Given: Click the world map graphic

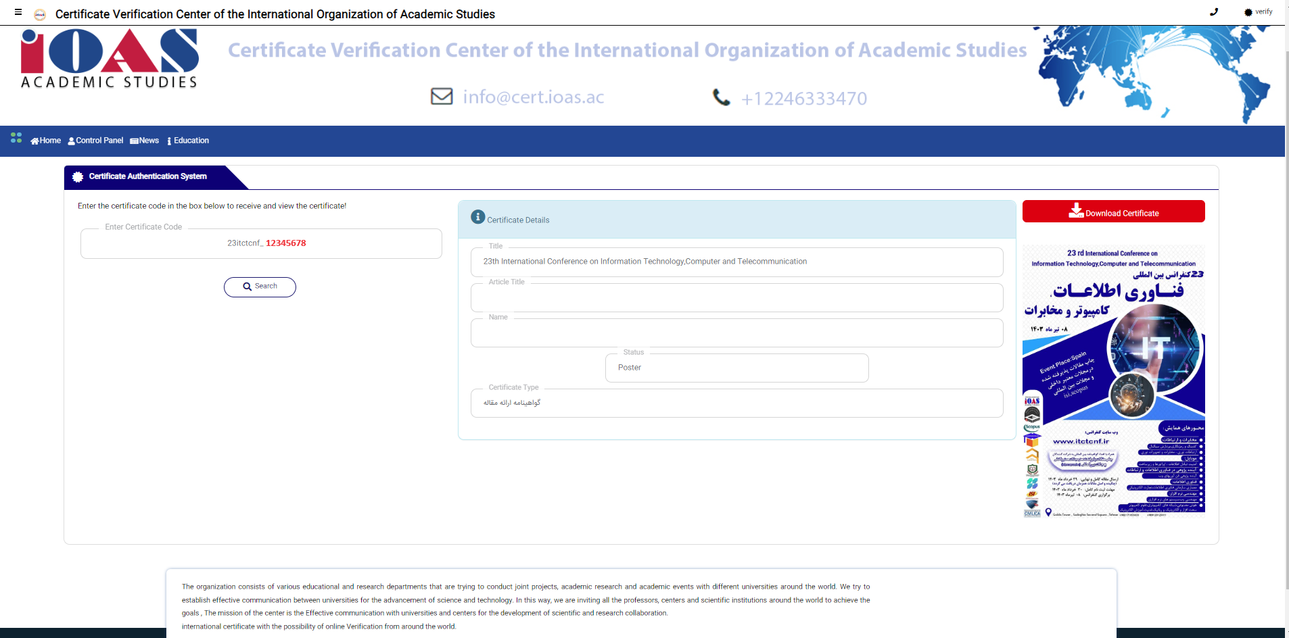Looking at the screenshot, I should (1153, 74).
